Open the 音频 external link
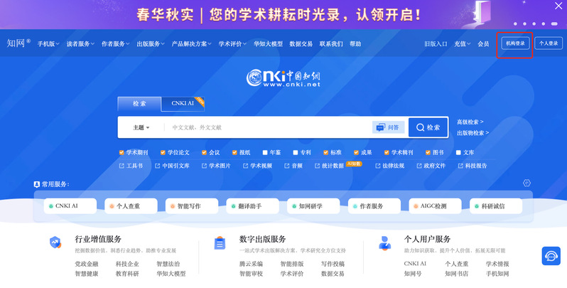This screenshot has width=567, height=288. (293, 166)
